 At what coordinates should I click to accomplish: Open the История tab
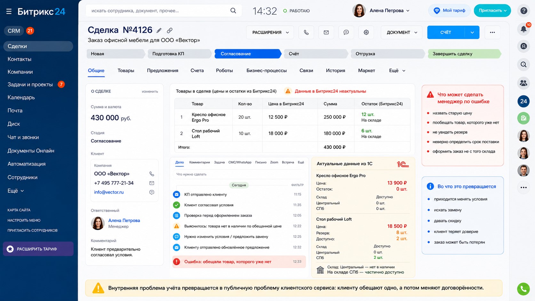click(x=335, y=71)
